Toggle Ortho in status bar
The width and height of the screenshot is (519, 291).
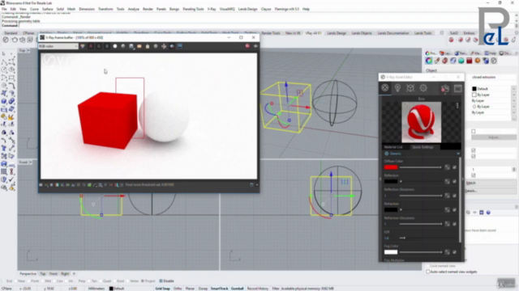(178, 289)
